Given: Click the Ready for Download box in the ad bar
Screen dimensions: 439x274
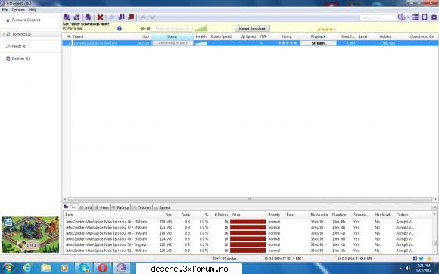Looking at the screenshot, I should (172, 29).
